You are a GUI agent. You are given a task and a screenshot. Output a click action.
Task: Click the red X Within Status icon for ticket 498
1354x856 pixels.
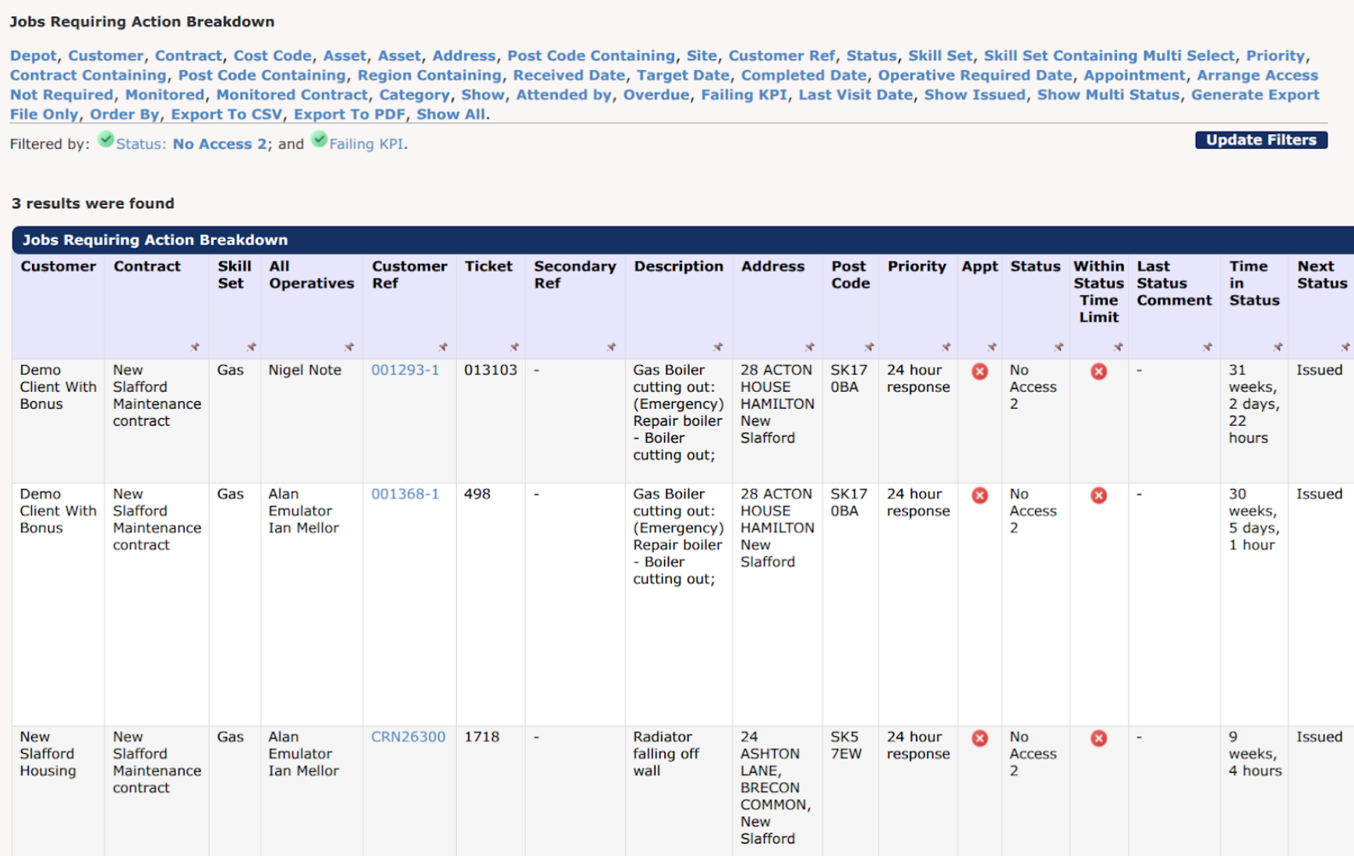[x=1098, y=495]
